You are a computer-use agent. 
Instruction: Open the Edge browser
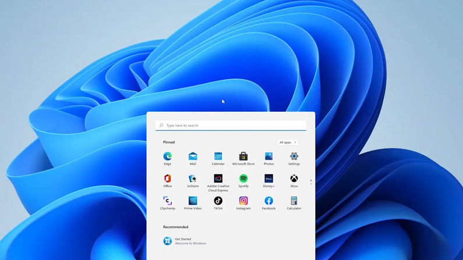(x=167, y=156)
